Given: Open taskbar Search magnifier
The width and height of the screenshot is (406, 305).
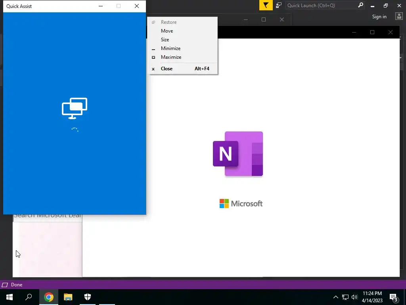Looking at the screenshot, I should [x=29, y=297].
